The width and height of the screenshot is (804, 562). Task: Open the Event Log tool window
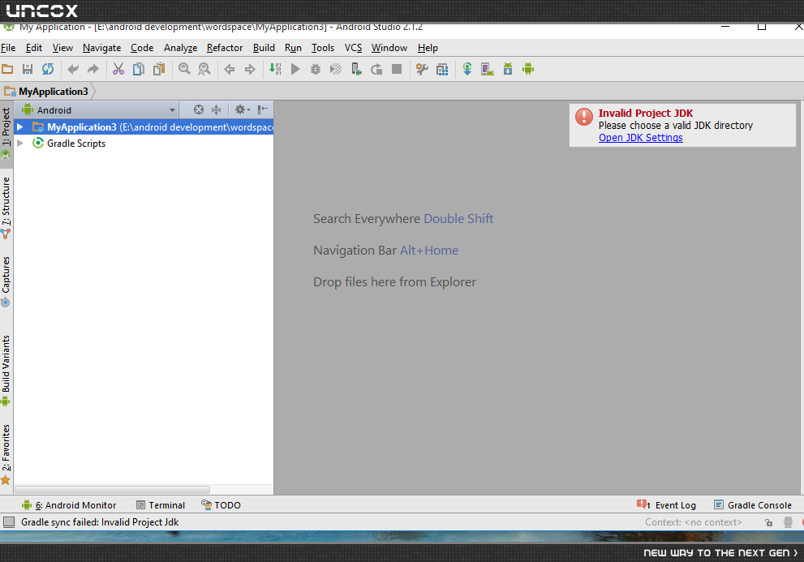666,505
